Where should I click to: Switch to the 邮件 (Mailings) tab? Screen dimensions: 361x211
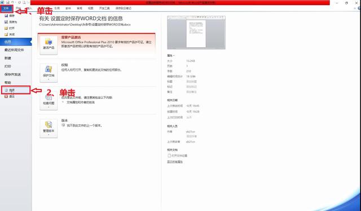point(68,8)
